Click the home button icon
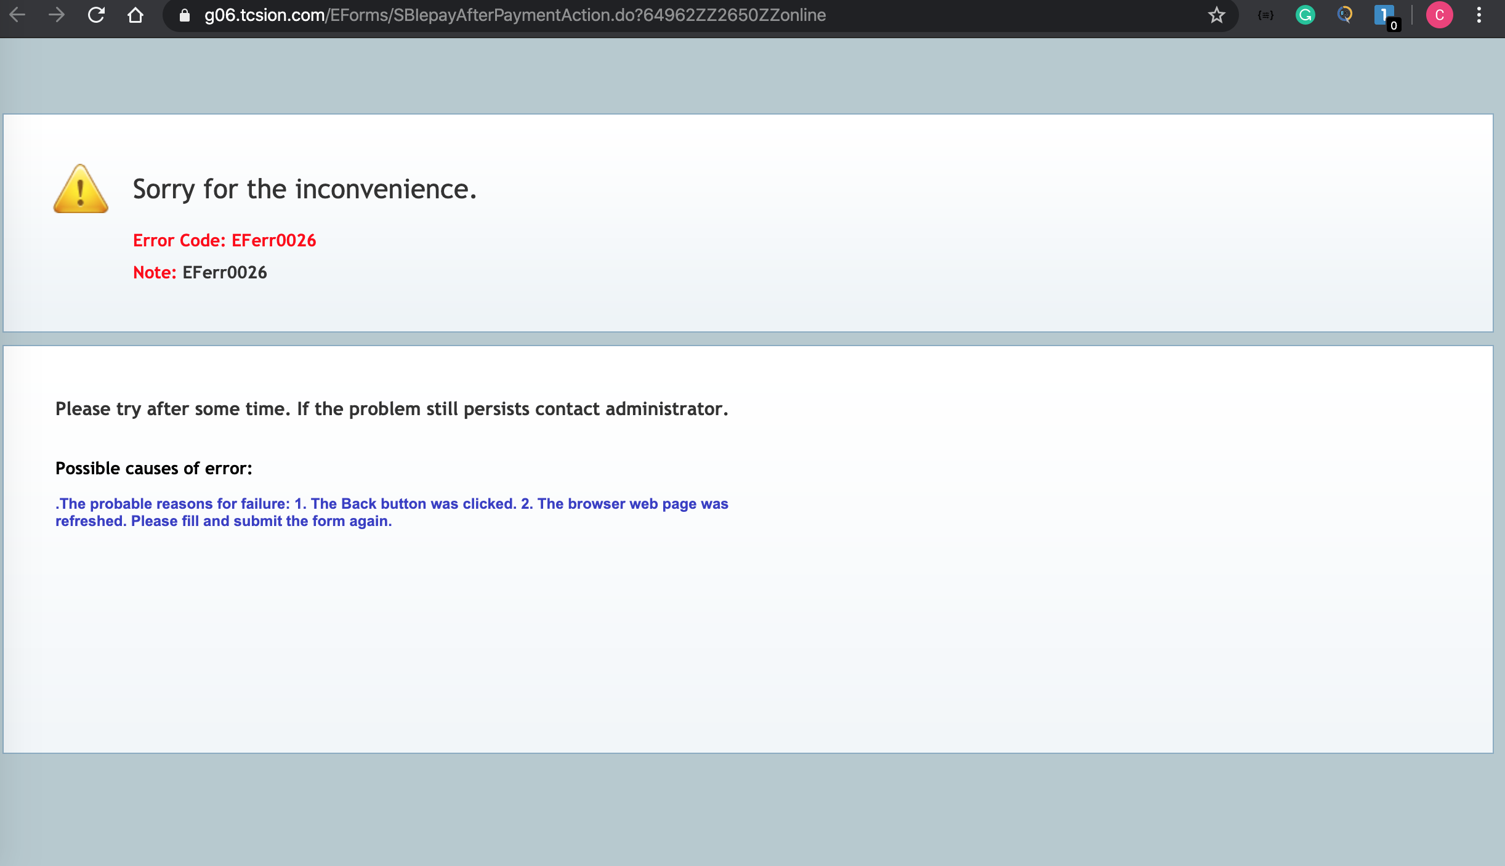 coord(136,15)
